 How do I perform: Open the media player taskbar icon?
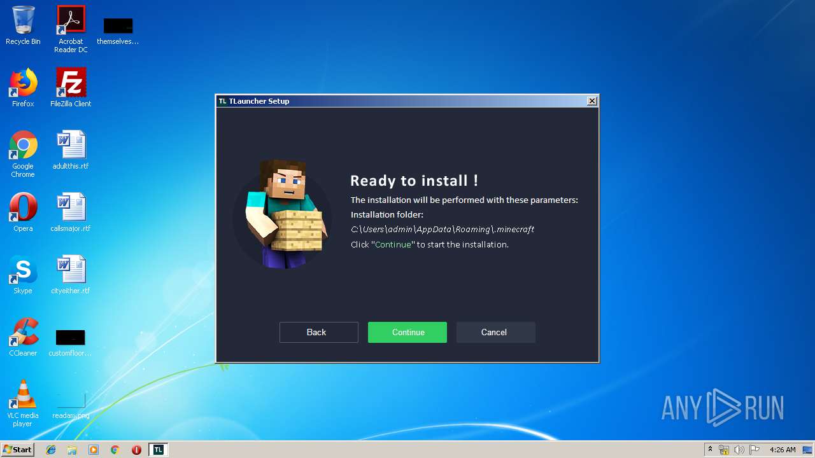click(x=94, y=450)
